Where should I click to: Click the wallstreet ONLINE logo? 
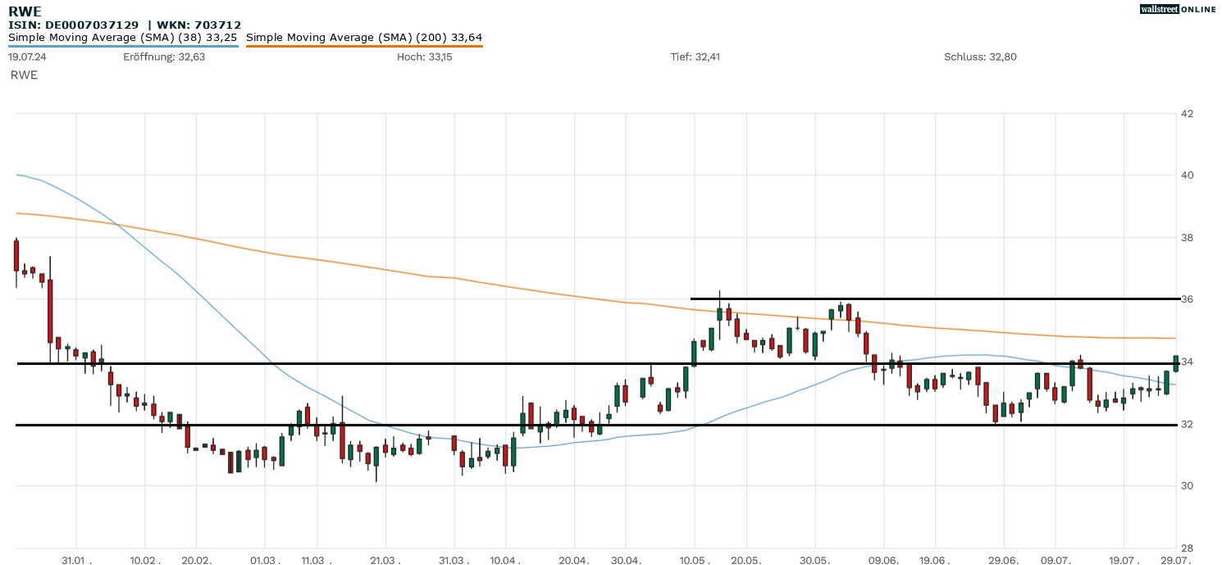pos(1178,9)
